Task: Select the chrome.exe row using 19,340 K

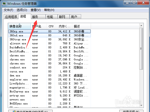Action: 50,56
